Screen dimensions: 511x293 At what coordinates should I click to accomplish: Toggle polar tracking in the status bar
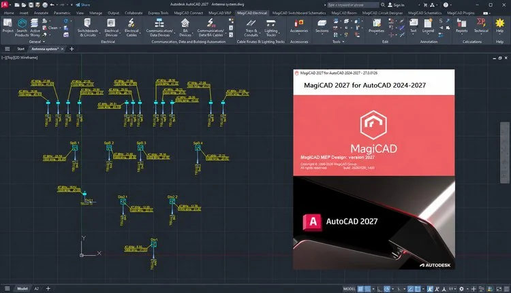[x=387, y=289]
